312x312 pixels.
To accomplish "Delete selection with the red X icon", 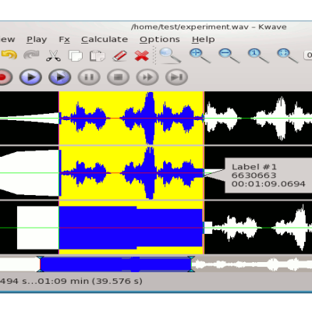I will tap(142, 55).
